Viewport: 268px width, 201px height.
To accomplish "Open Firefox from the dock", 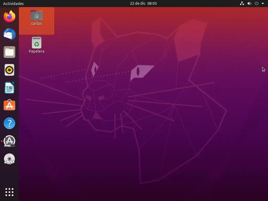I will click(9, 16).
